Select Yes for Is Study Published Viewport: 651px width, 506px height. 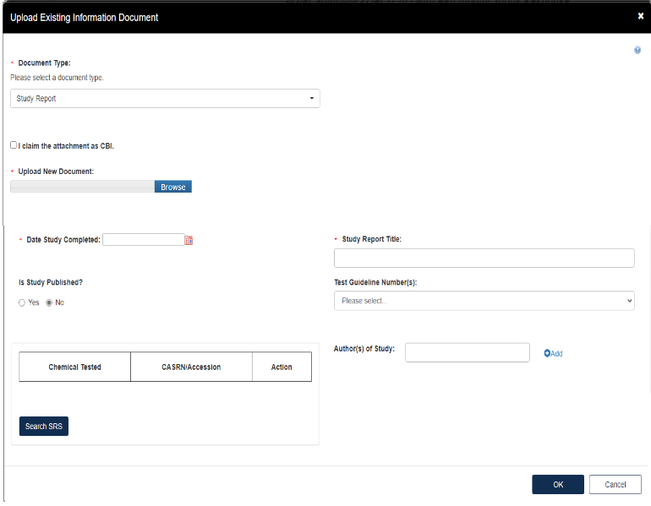point(22,302)
